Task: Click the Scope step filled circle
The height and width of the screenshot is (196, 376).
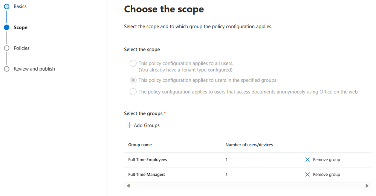Action: click(7, 27)
